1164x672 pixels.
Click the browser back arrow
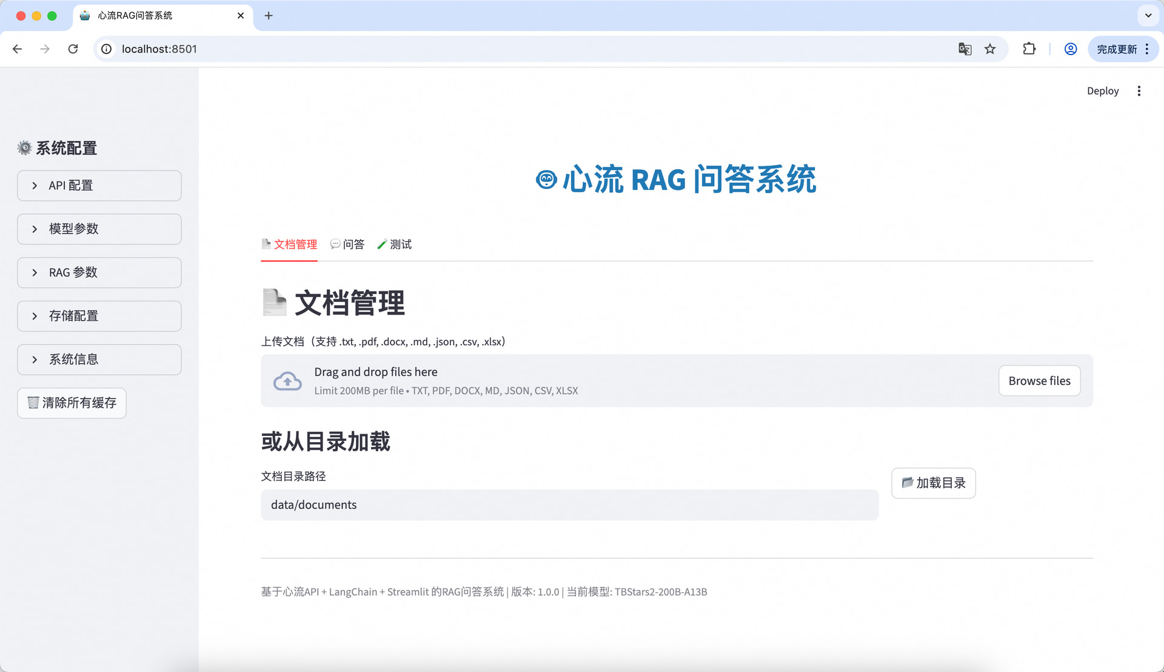pyautogui.click(x=17, y=49)
